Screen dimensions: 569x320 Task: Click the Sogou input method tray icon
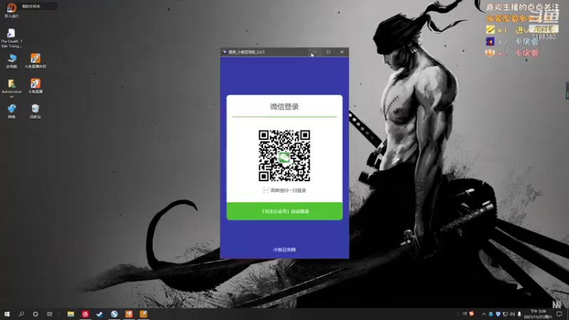[472, 314]
